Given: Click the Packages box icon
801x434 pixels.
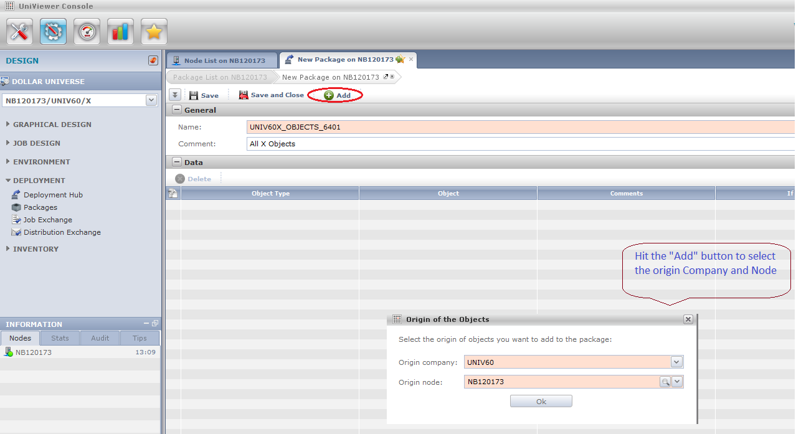Looking at the screenshot, I should [16, 207].
